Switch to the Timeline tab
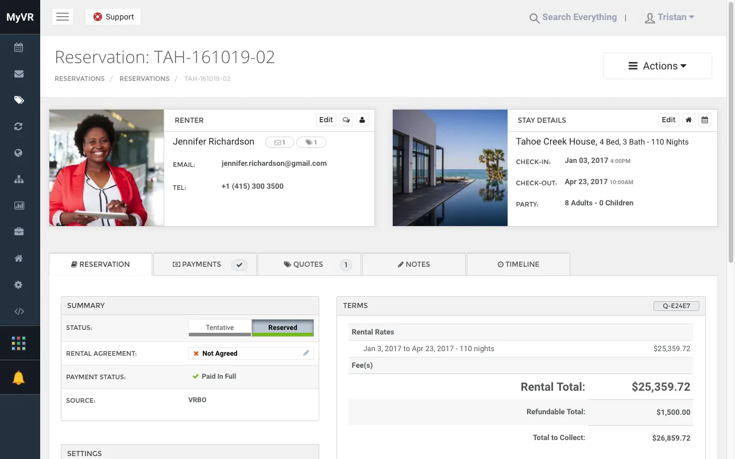735x459 pixels. pyautogui.click(x=519, y=264)
